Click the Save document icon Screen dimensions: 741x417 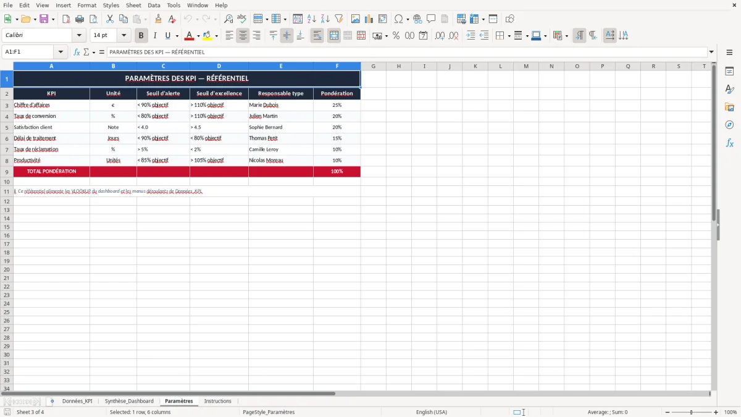44,19
